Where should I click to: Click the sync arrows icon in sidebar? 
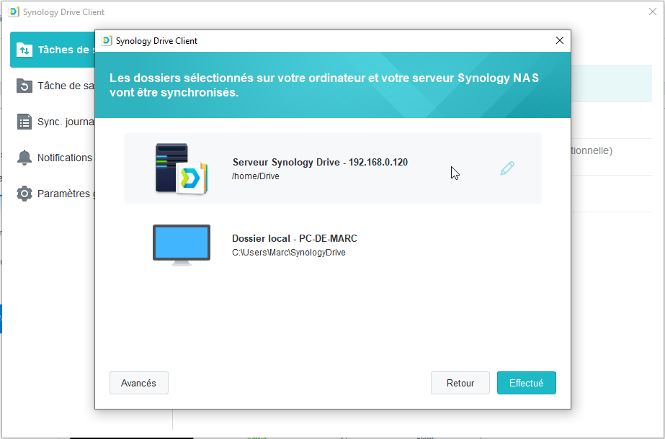(x=24, y=50)
